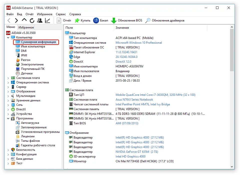Open the Сервис menu
Screen dimensions: 240x175
coord(61,14)
